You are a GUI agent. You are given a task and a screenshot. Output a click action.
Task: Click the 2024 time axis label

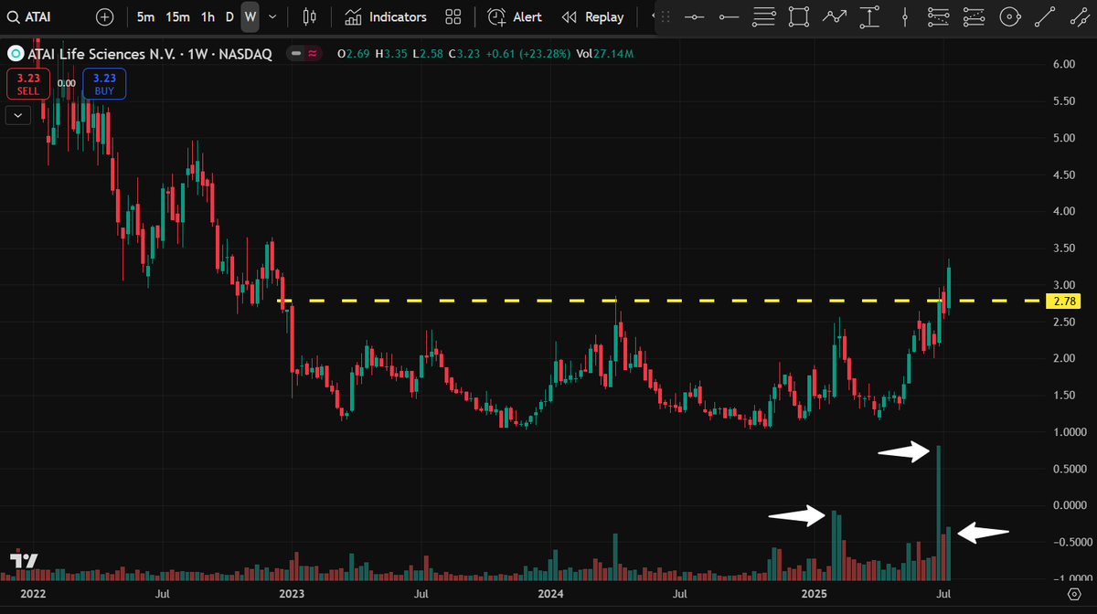click(x=551, y=595)
